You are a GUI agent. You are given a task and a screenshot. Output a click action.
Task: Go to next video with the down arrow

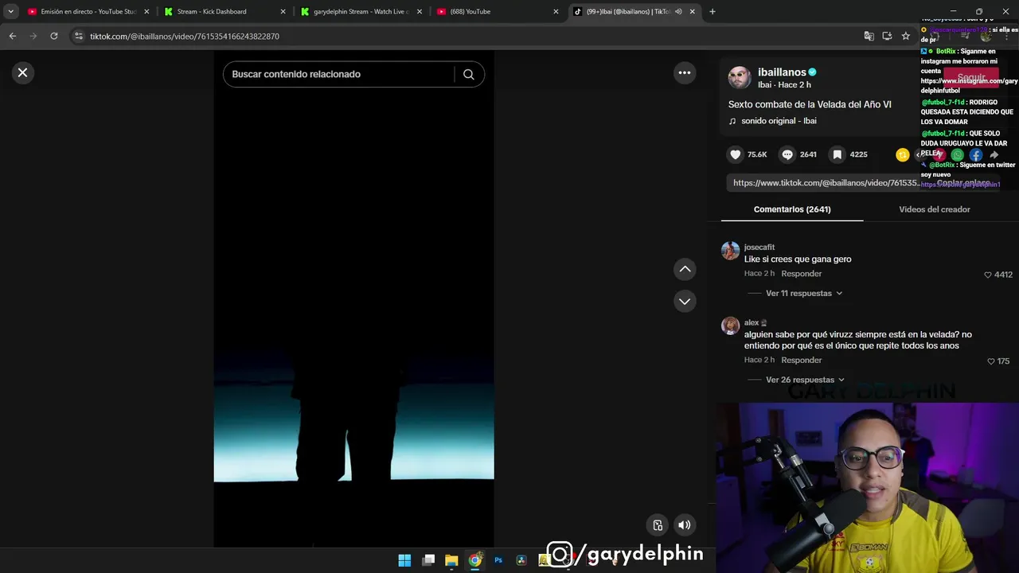(x=685, y=301)
